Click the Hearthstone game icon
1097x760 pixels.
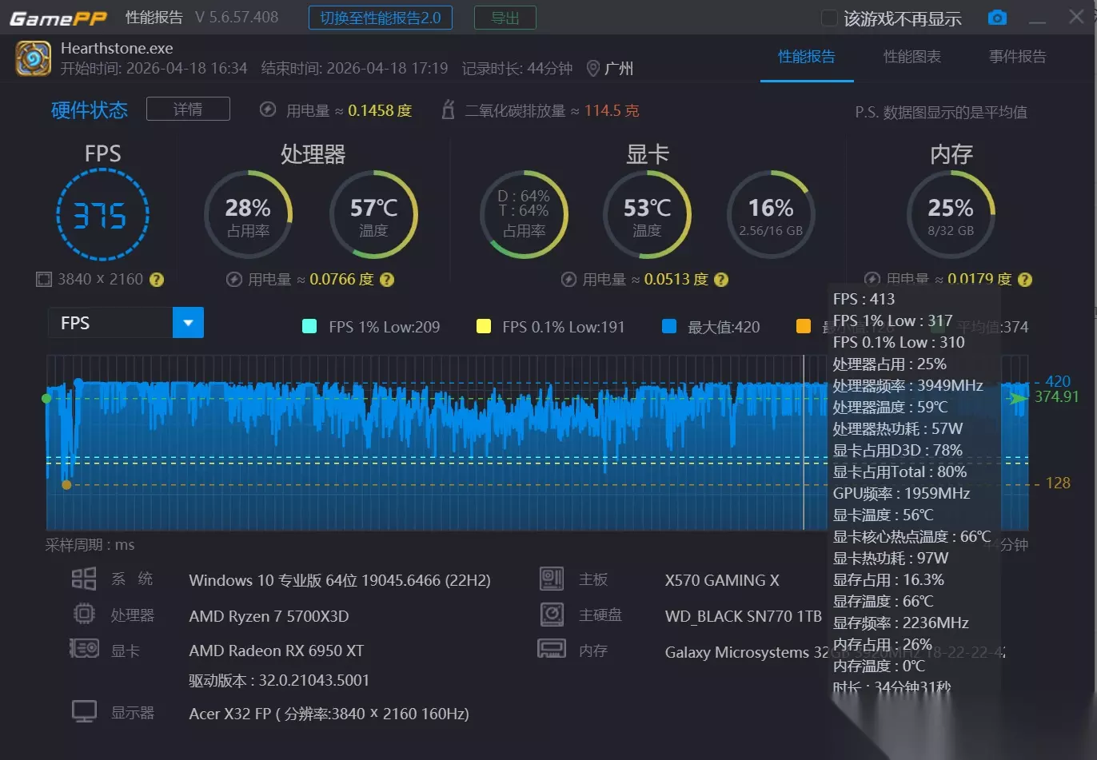click(x=34, y=58)
